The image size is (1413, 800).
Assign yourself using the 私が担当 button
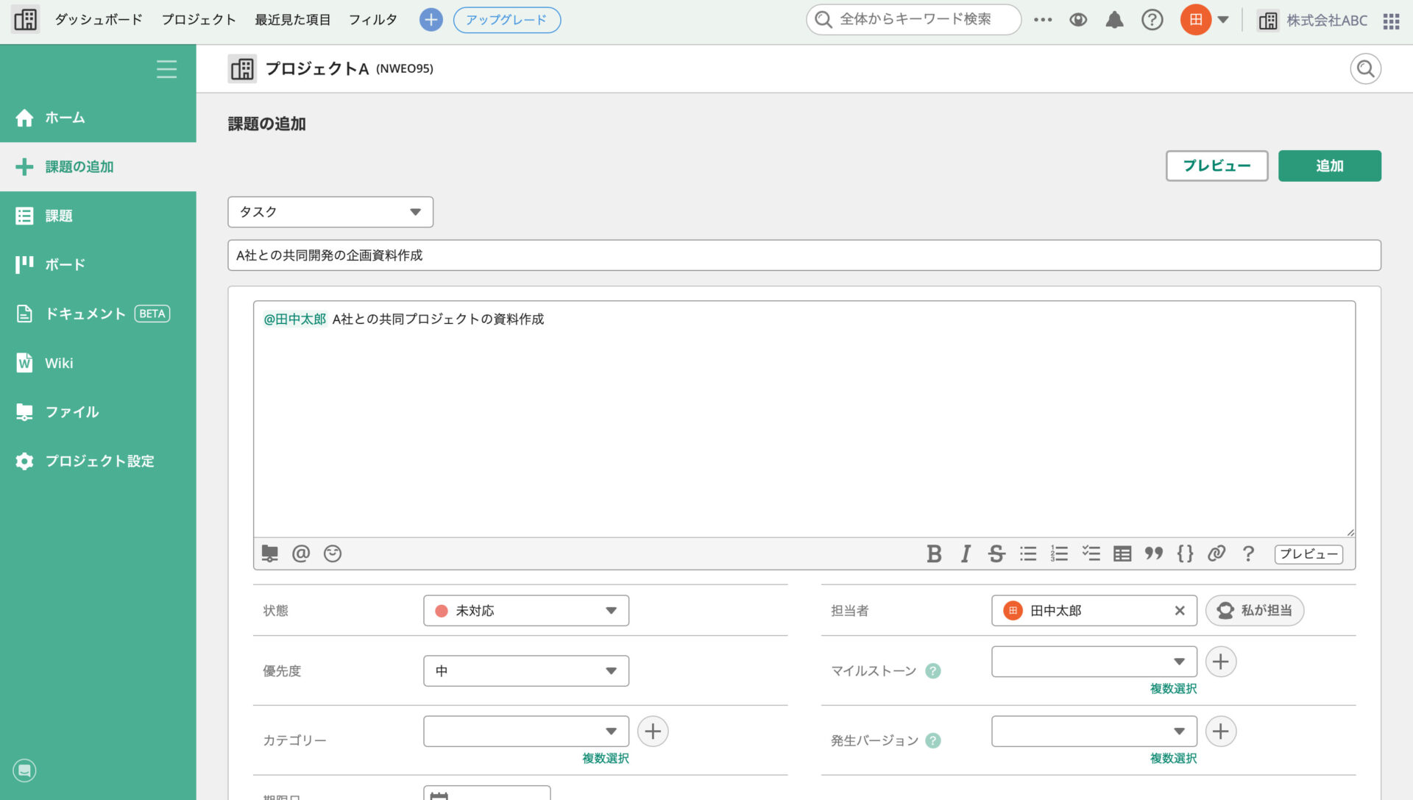point(1254,610)
